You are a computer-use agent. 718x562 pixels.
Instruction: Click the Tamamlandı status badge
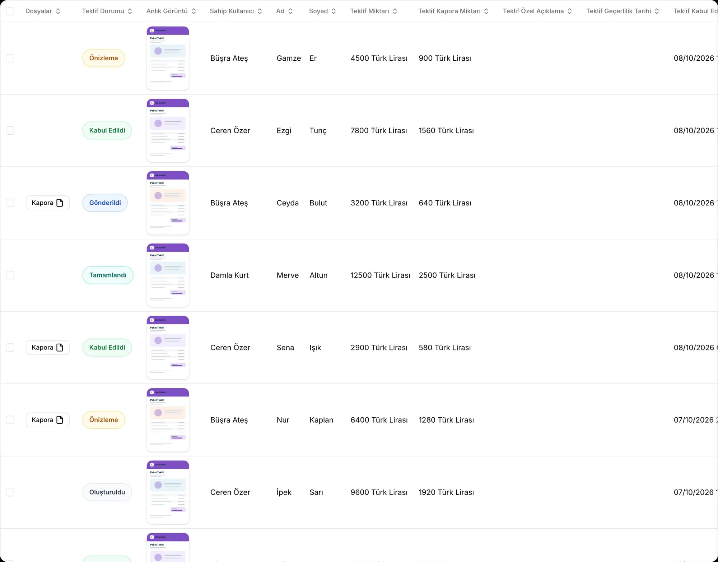pyautogui.click(x=108, y=275)
